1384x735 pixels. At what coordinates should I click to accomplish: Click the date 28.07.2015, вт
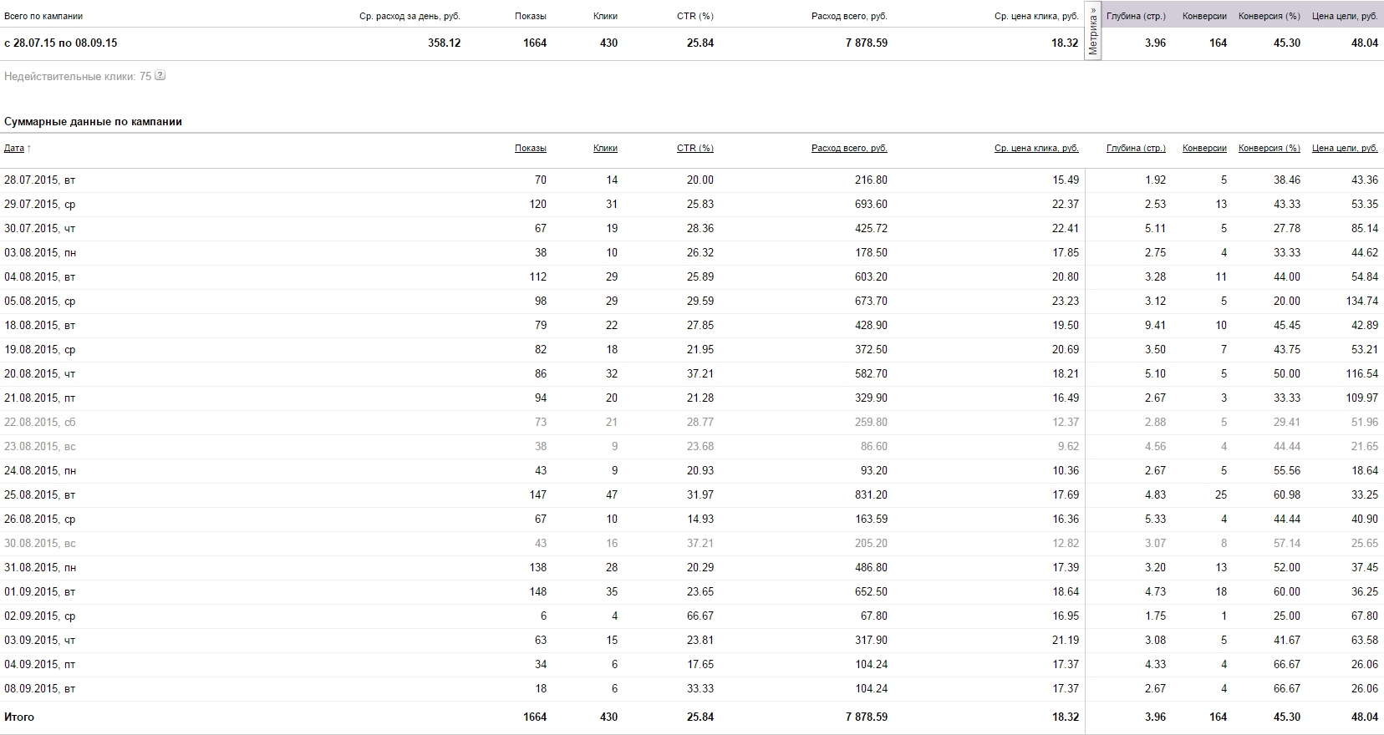pyautogui.click(x=39, y=180)
